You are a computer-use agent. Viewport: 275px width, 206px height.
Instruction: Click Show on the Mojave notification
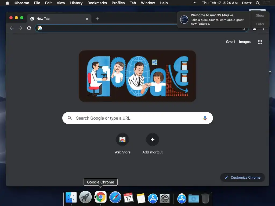260,15
